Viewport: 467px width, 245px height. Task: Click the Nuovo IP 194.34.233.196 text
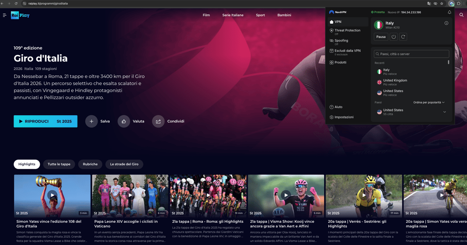405,12
